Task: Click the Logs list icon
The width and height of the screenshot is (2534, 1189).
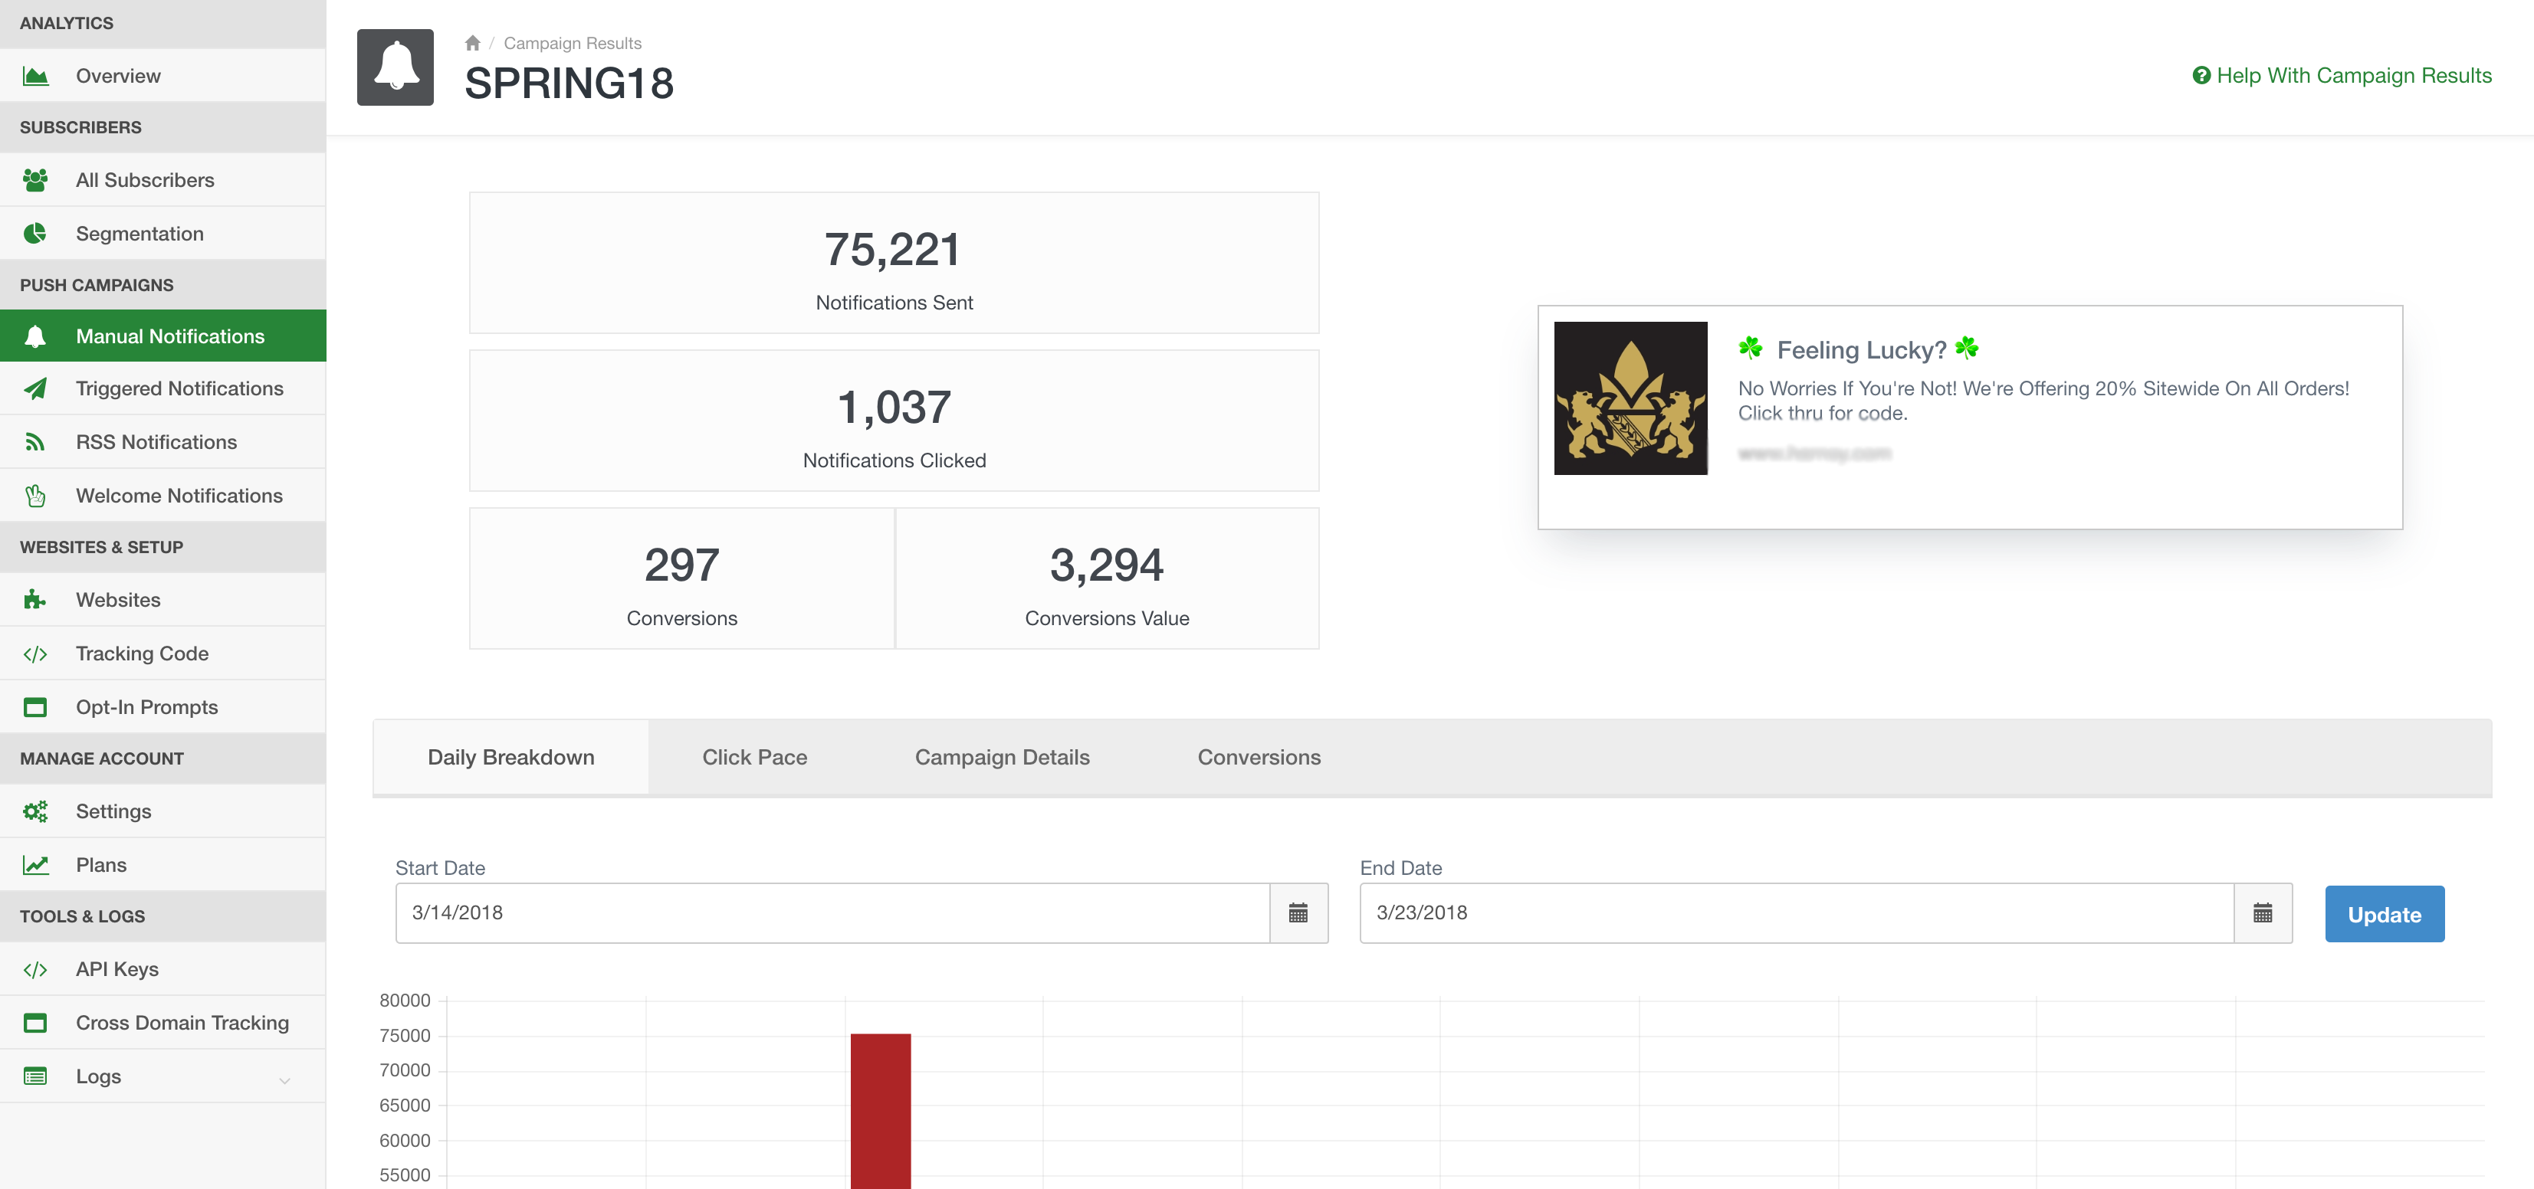Action: pos(35,1076)
